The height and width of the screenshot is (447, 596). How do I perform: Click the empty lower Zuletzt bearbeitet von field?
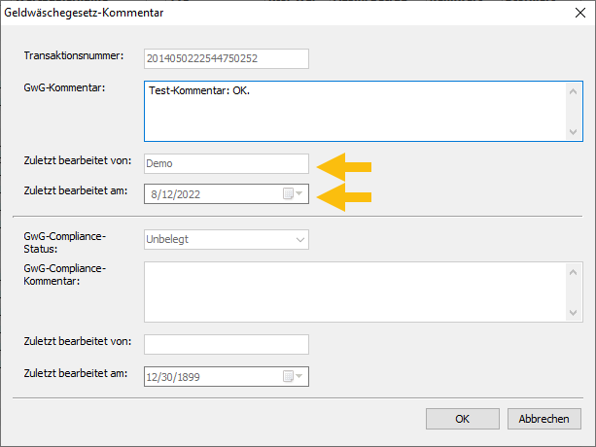[x=226, y=345]
